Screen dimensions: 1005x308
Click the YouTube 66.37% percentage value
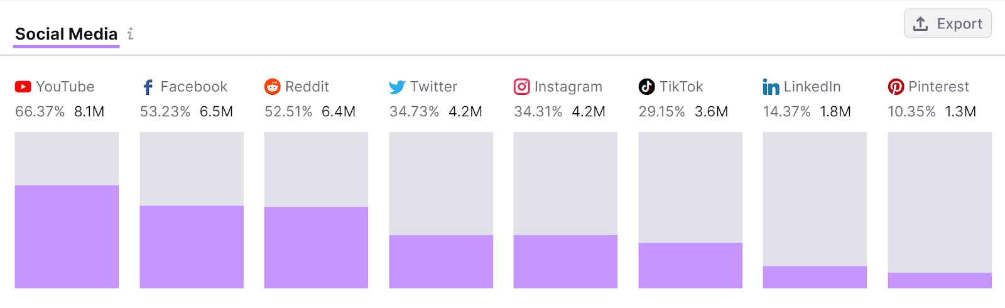tap(40, 112)
